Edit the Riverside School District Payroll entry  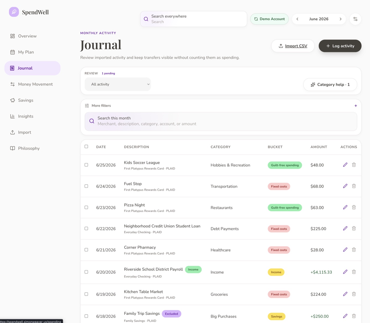pyautogui.click(x=345, y=272)
